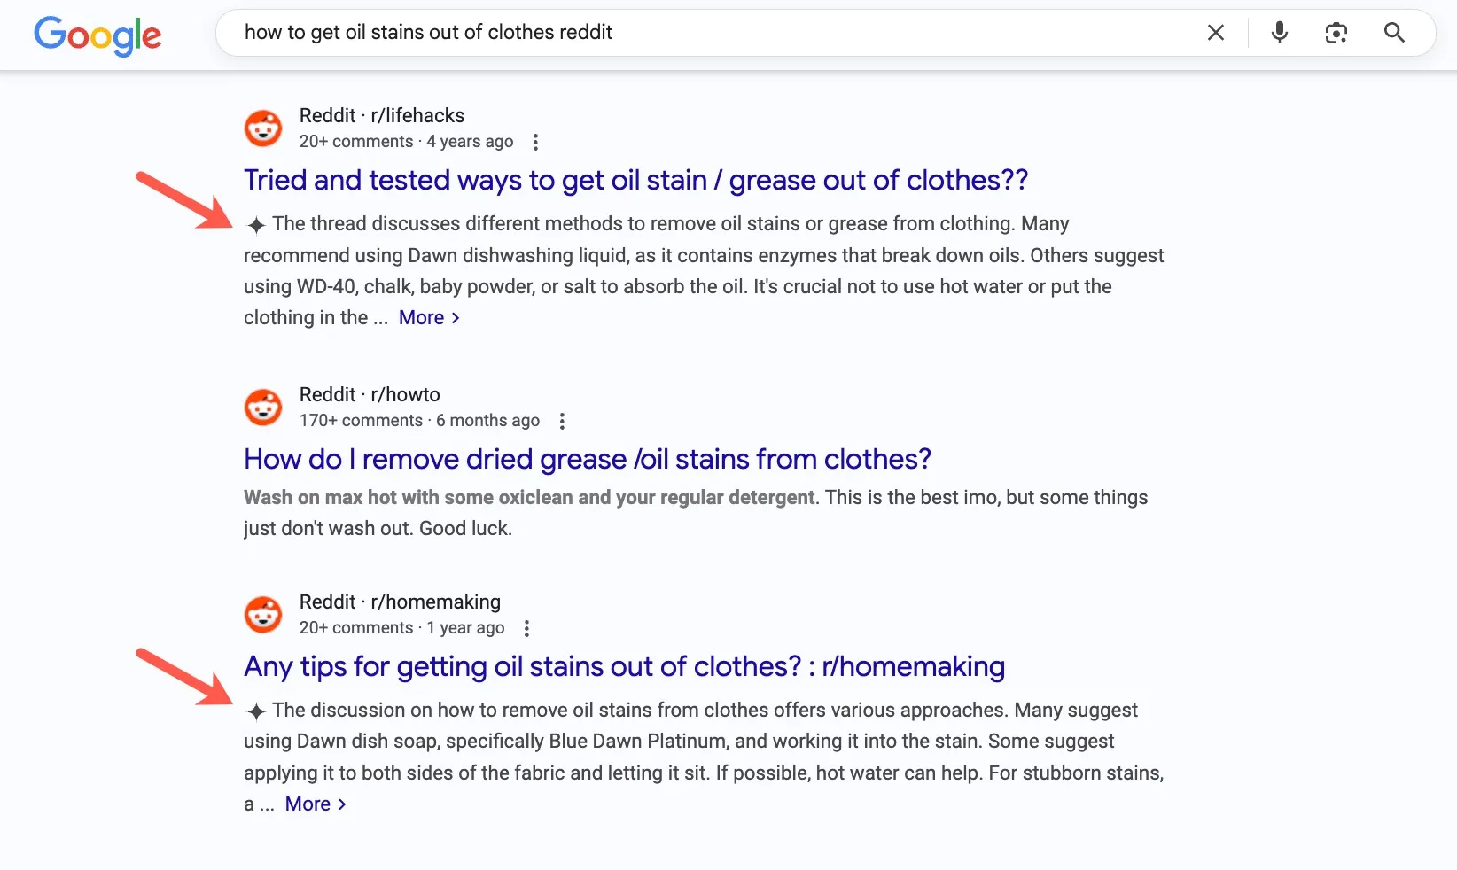Start voice search with the microphone icon
Image resolution: width=1457 pixels, height=870 pixels.
pyautogui.click(x=1279, y=33)
